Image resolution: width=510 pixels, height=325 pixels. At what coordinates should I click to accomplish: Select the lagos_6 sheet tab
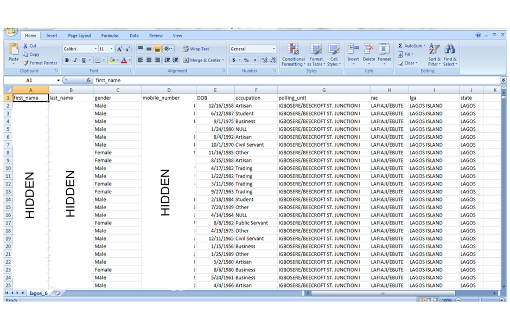pos(39,292)
